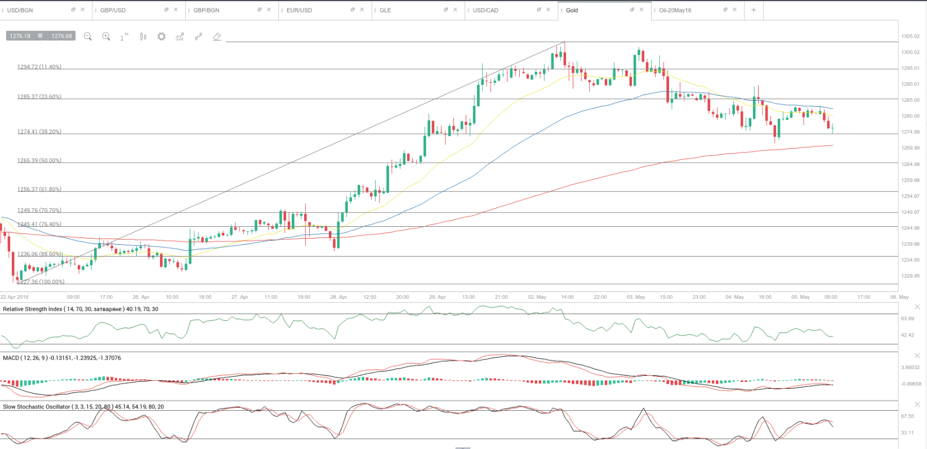Viewport: 927px width, 449px height.
Task: Open the candlestick chart type menu
Action: point(143,37)
